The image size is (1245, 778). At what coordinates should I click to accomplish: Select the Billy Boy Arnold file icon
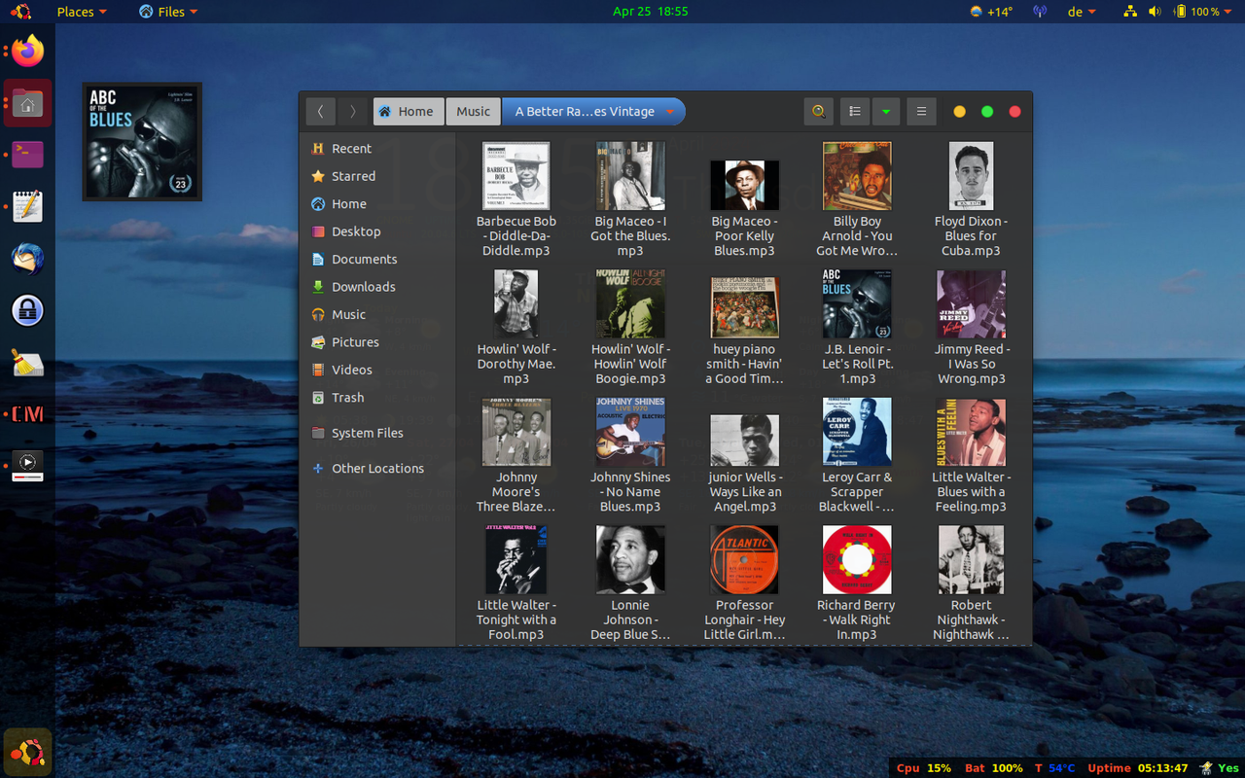857,176
